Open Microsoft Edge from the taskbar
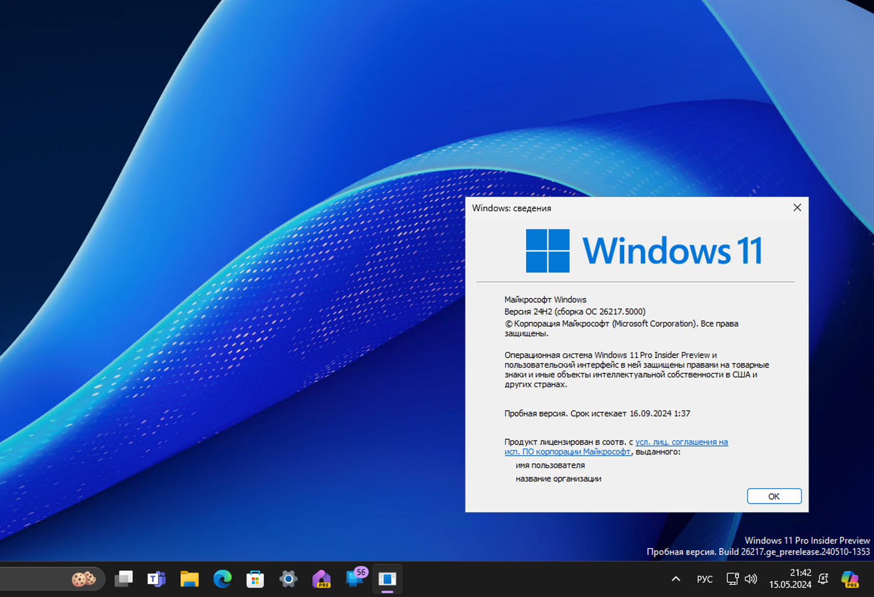 coord(222,578)
